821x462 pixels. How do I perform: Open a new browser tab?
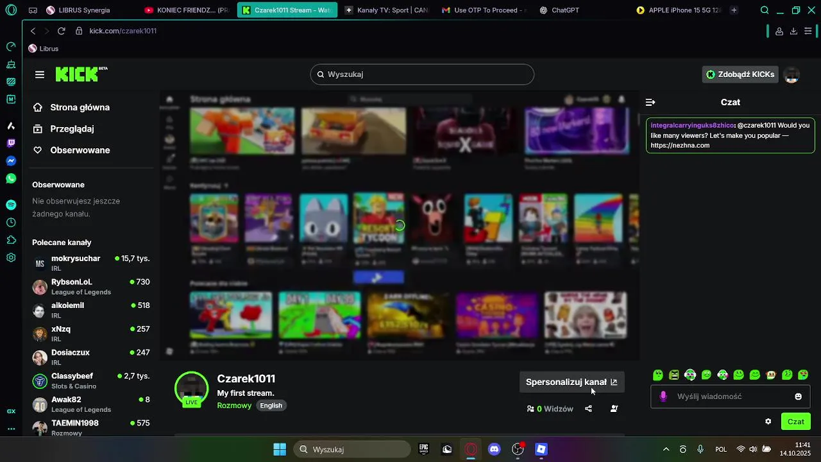[x=734, y=10]
